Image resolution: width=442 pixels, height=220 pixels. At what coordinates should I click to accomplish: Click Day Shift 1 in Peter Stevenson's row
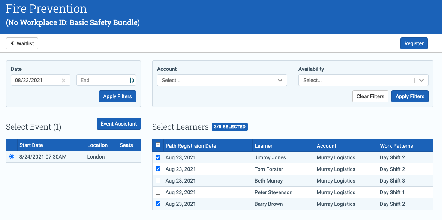click(x=392, y=192)
